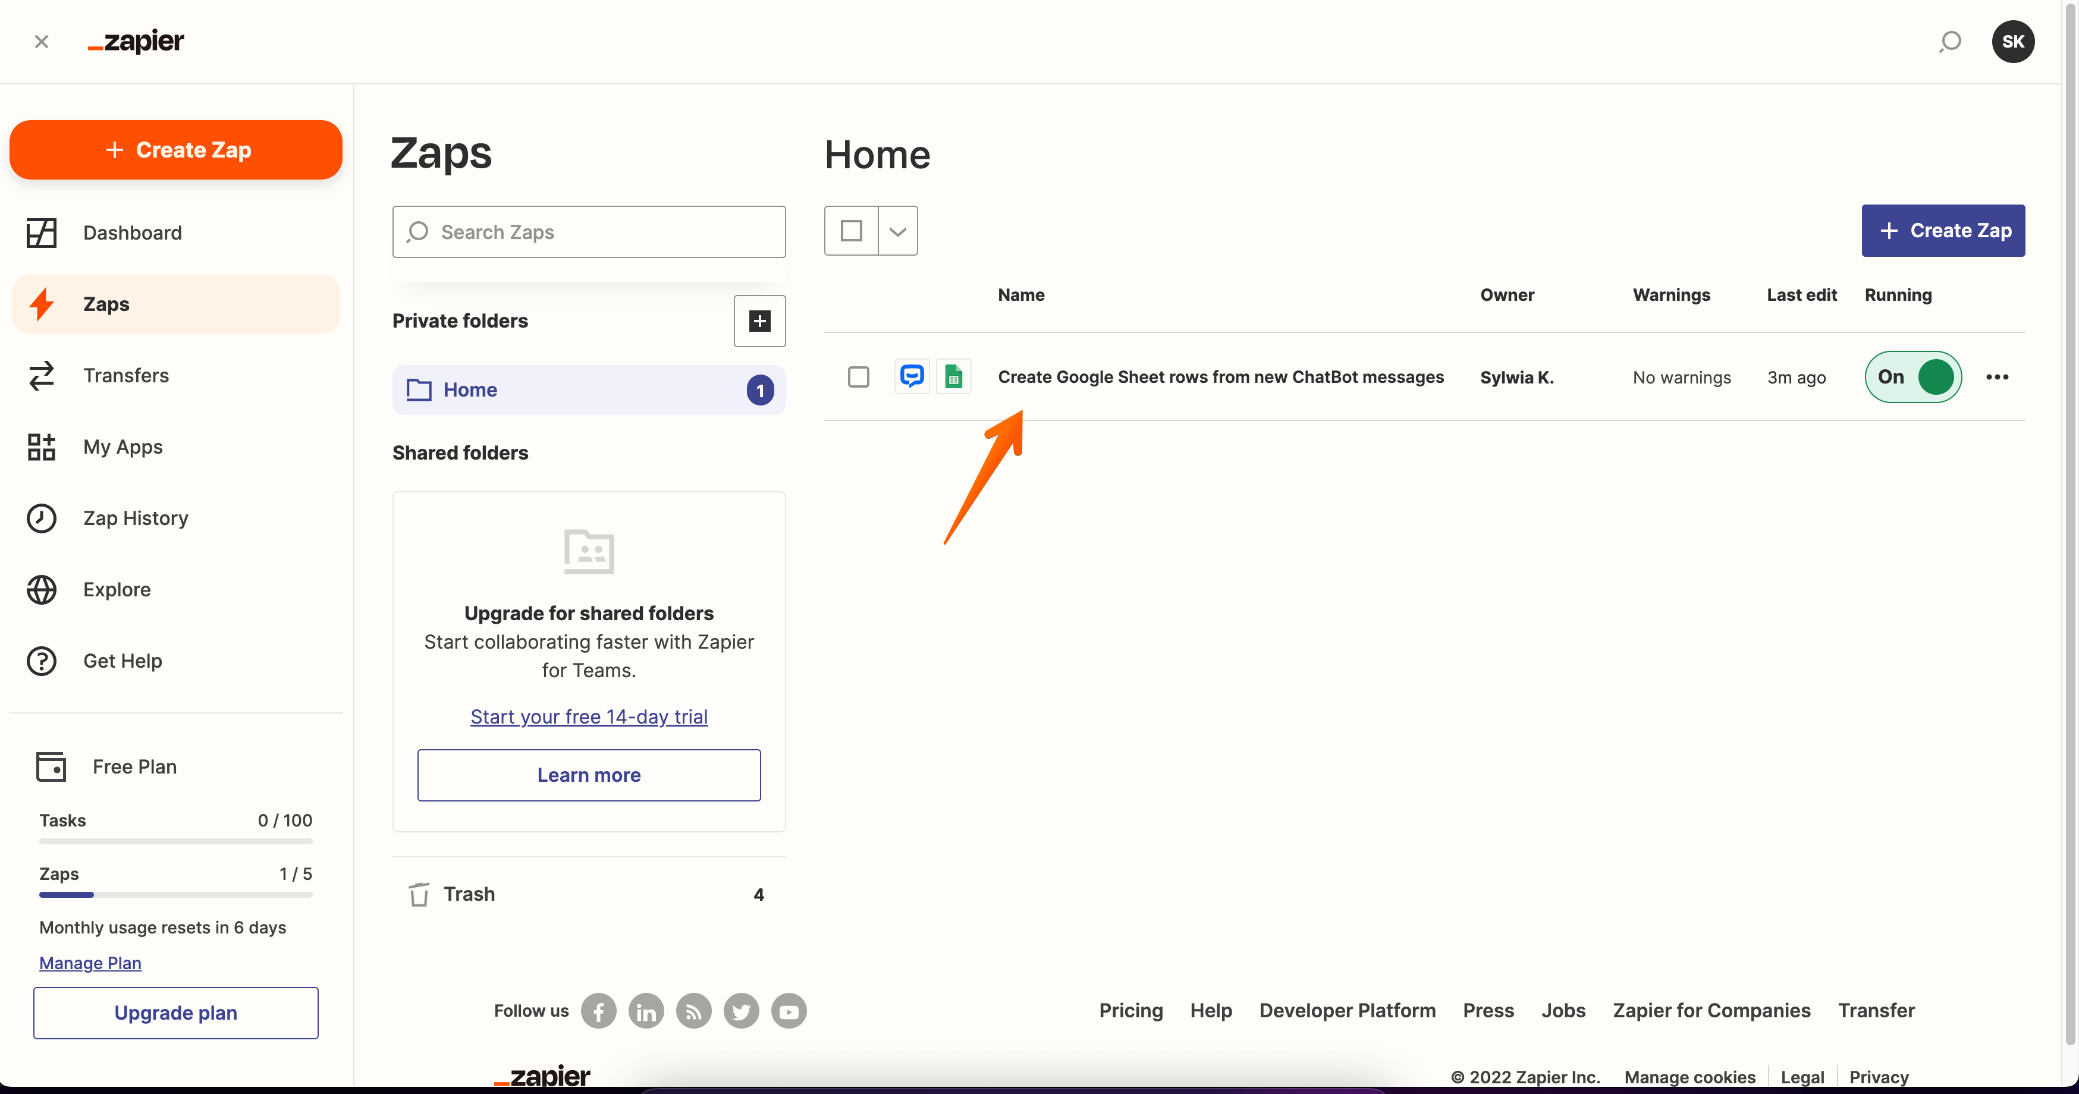Start your free 14-day trial link
Image resolution: width=2079 pixels, height=1094 pixels.
pos(589,716)
